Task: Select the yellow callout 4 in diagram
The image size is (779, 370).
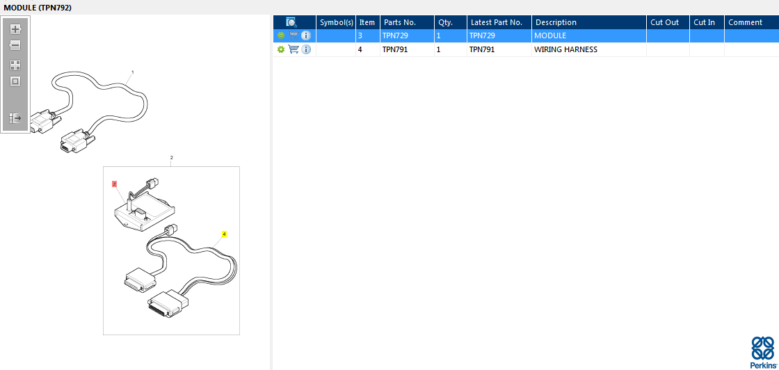Action: 224,234
